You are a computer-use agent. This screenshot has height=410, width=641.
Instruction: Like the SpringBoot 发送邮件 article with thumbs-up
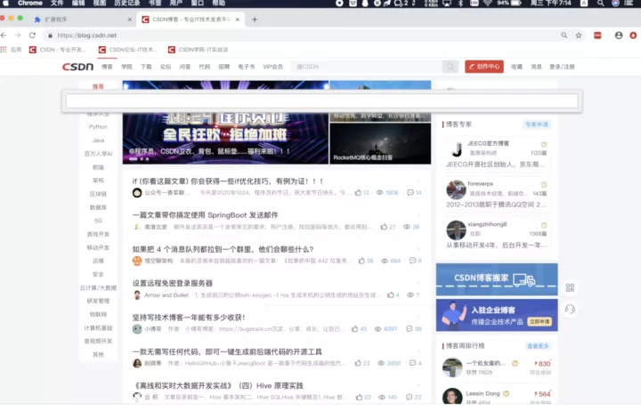[x=384, y=227]
